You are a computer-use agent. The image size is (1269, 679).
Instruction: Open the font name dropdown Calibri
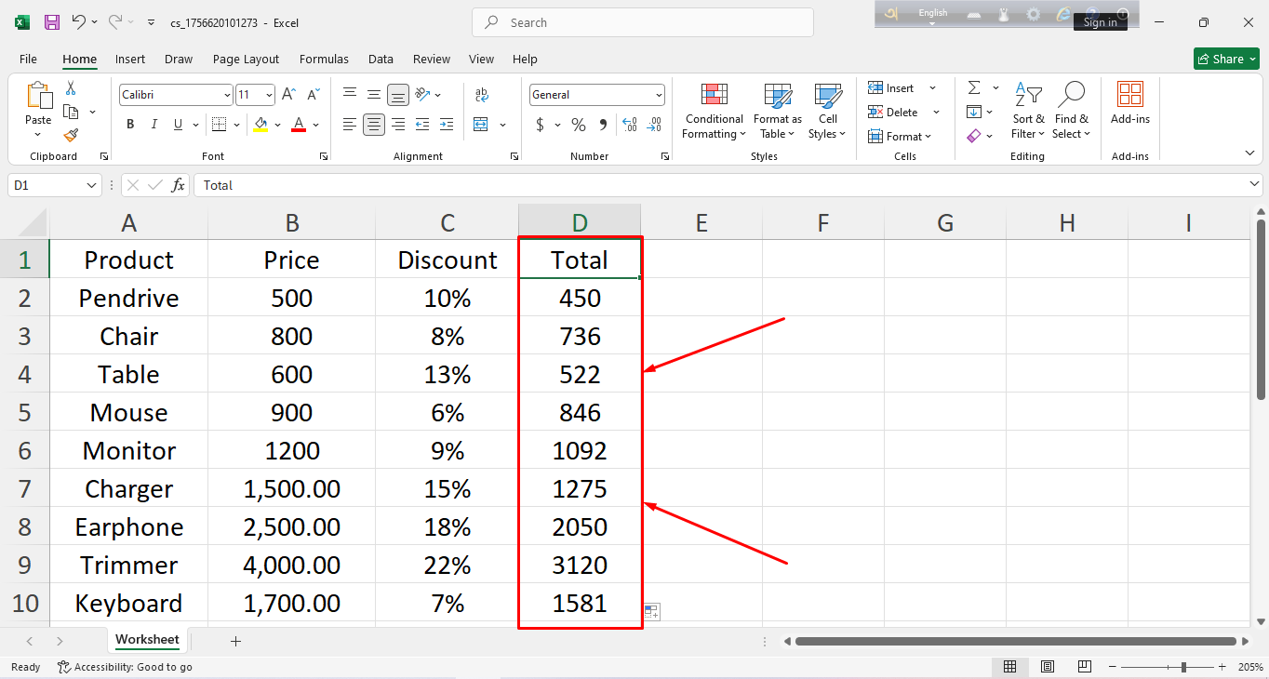point(227,95)
